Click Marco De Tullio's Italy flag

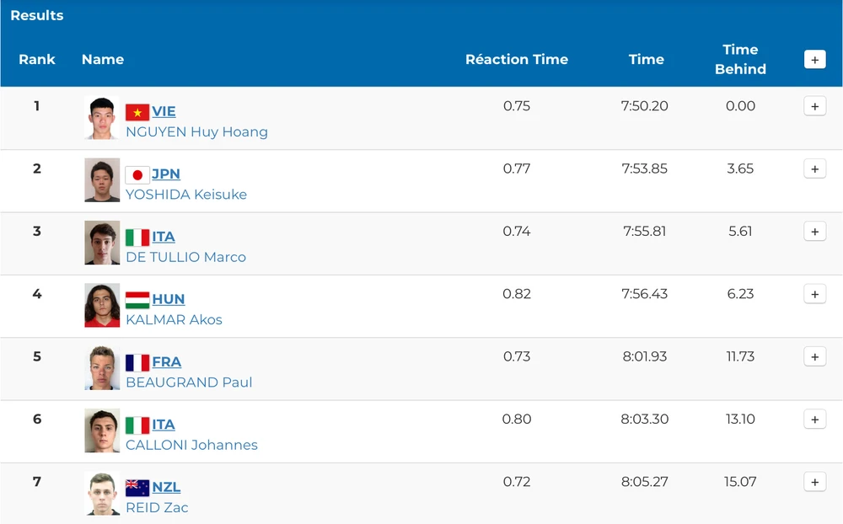tap(137, 238)
